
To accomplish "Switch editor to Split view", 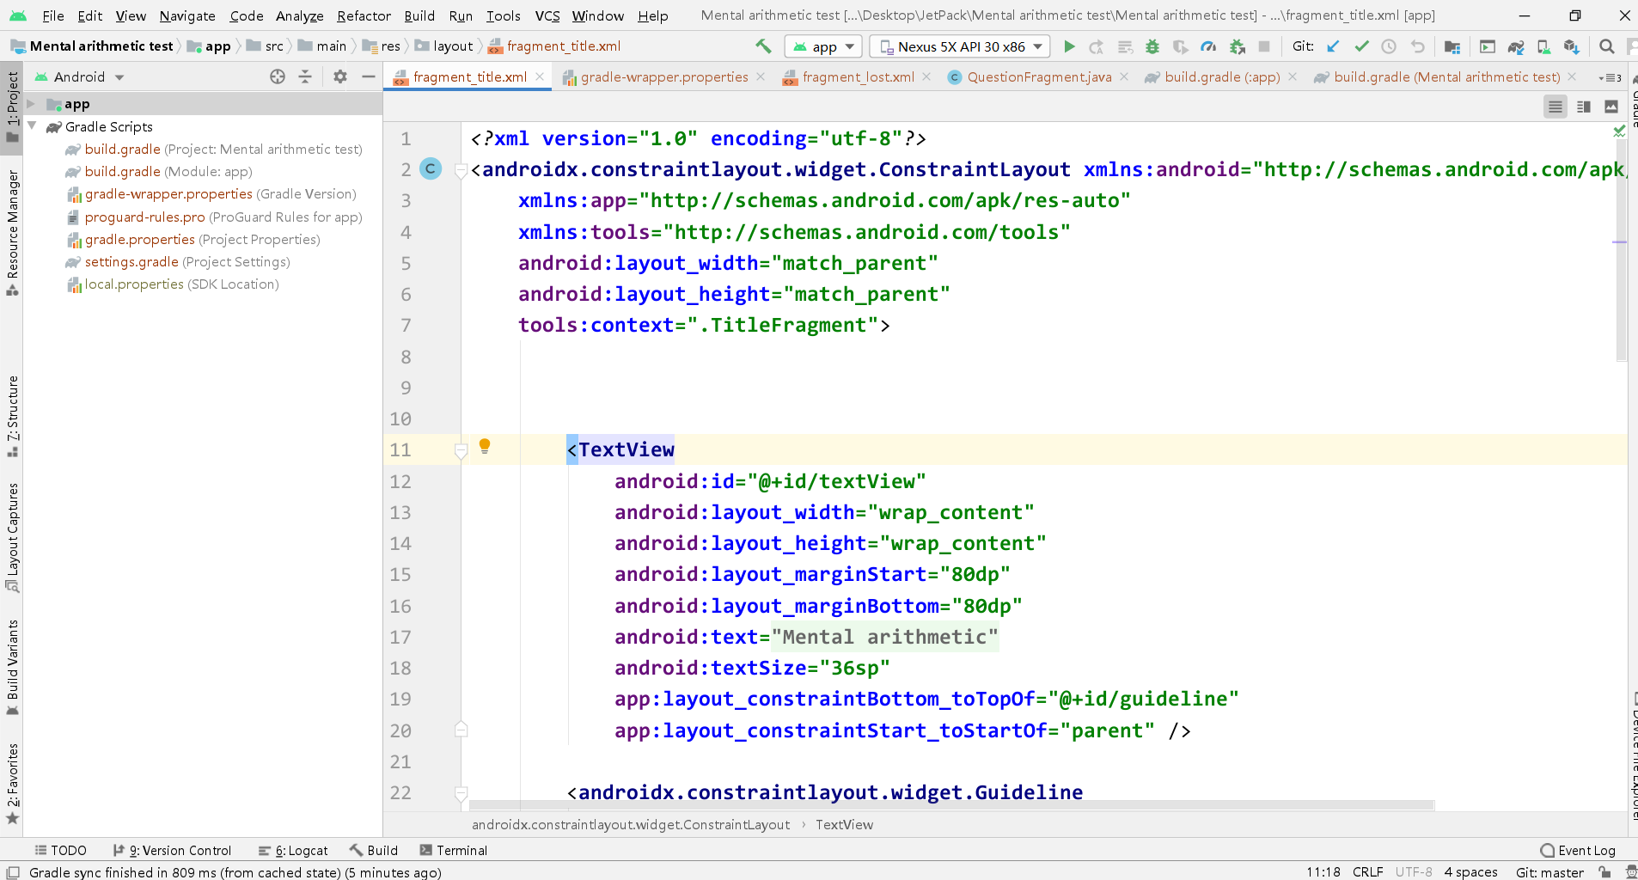I will [x=1584, y=107].
